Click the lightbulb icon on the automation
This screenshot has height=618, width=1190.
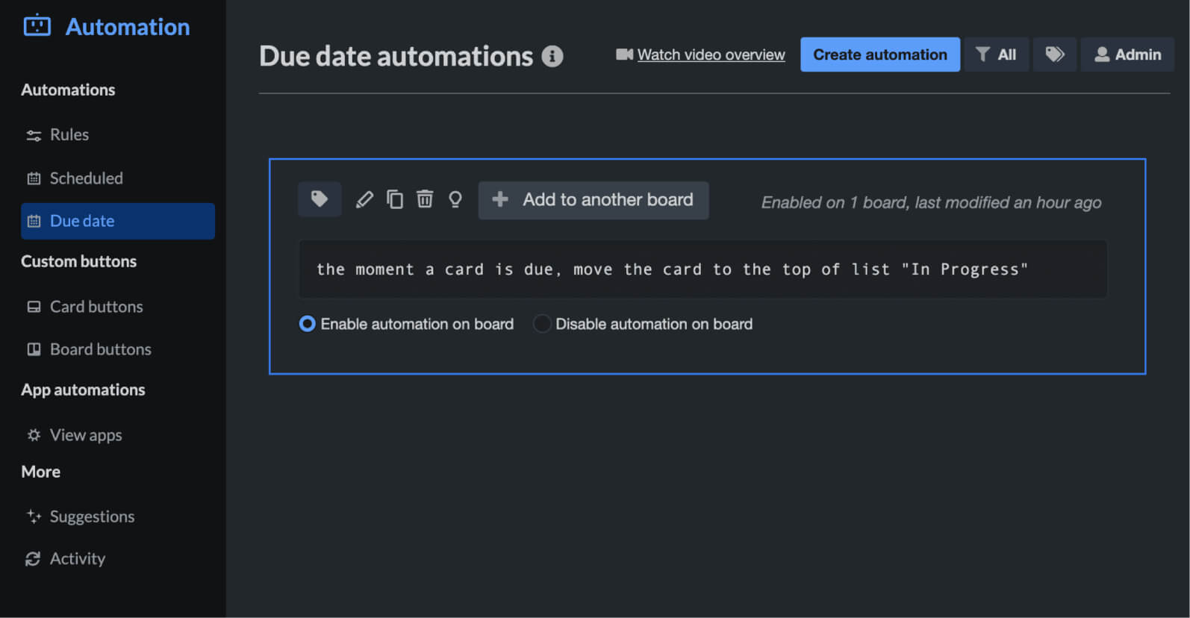tap(455, 199)
